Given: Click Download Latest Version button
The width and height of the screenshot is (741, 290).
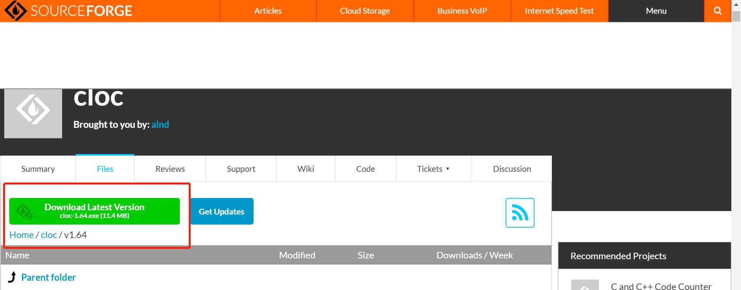Looking at the screenshot, I should click(95, 211).
